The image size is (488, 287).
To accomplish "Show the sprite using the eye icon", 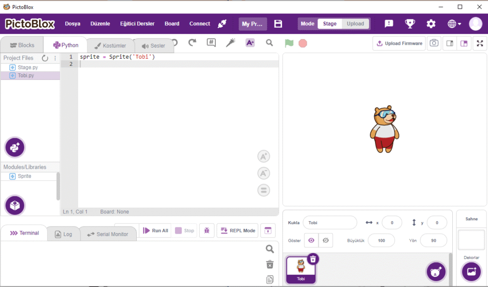I will (x=312, y=240).
